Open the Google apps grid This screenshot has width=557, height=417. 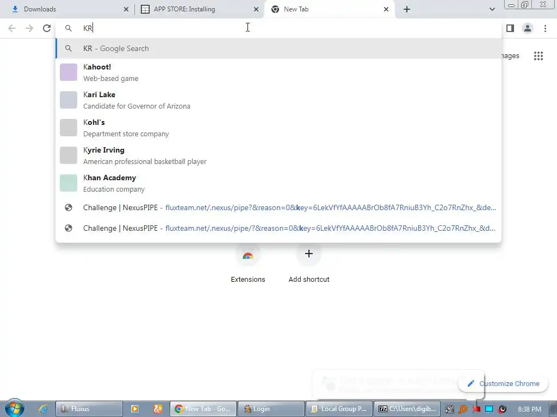(x=539, y=56)
